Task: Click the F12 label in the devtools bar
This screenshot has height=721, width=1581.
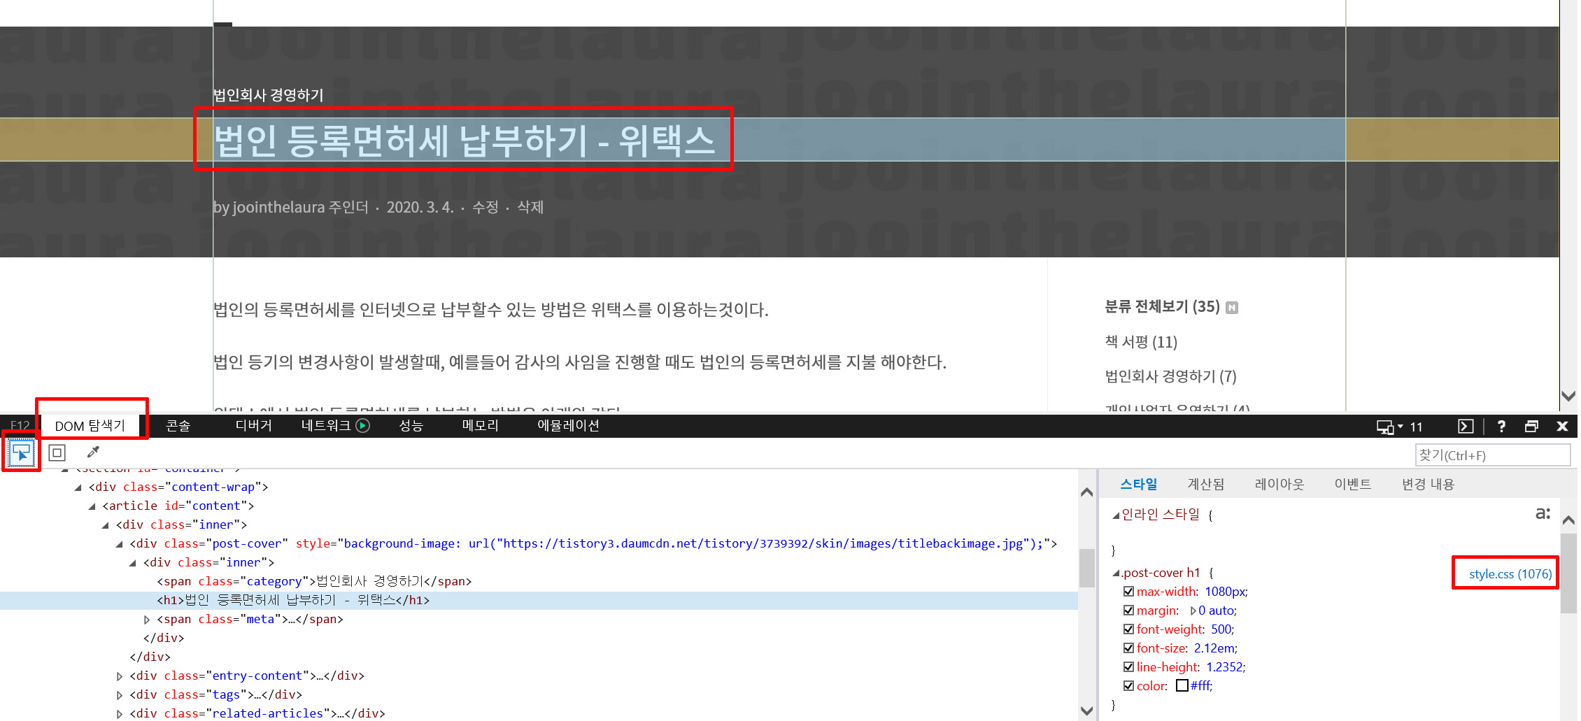Action: pyautogui.click(x=20, y=426)
